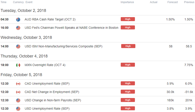Image resolution: width=195 pixels, height=112 pixels.
Task: Click the Previous column header
Action: tap(189, 2)
